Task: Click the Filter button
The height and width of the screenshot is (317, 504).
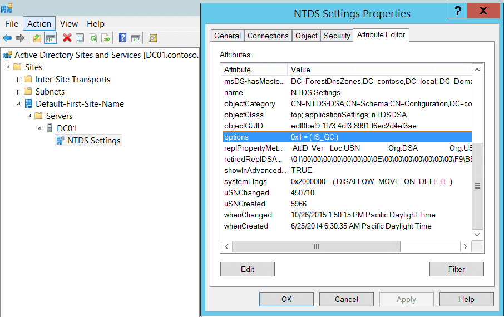Action: pos(456,269)
